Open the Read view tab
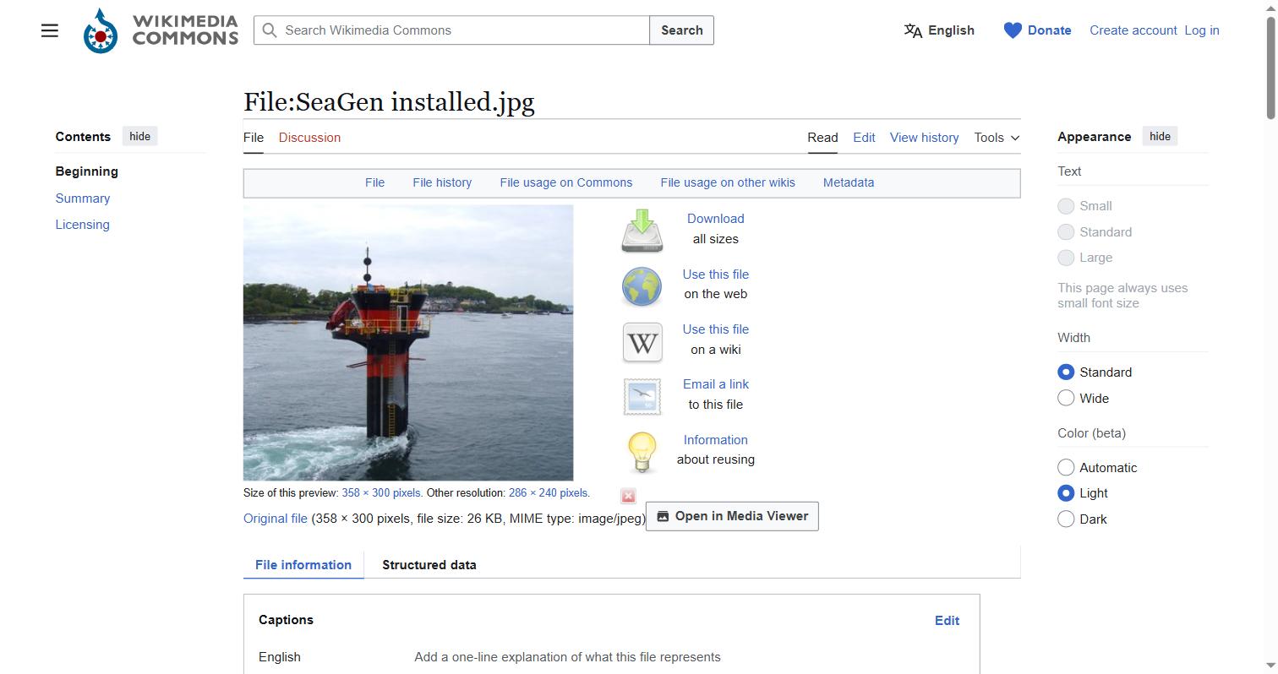 click(x=822, y=138)
